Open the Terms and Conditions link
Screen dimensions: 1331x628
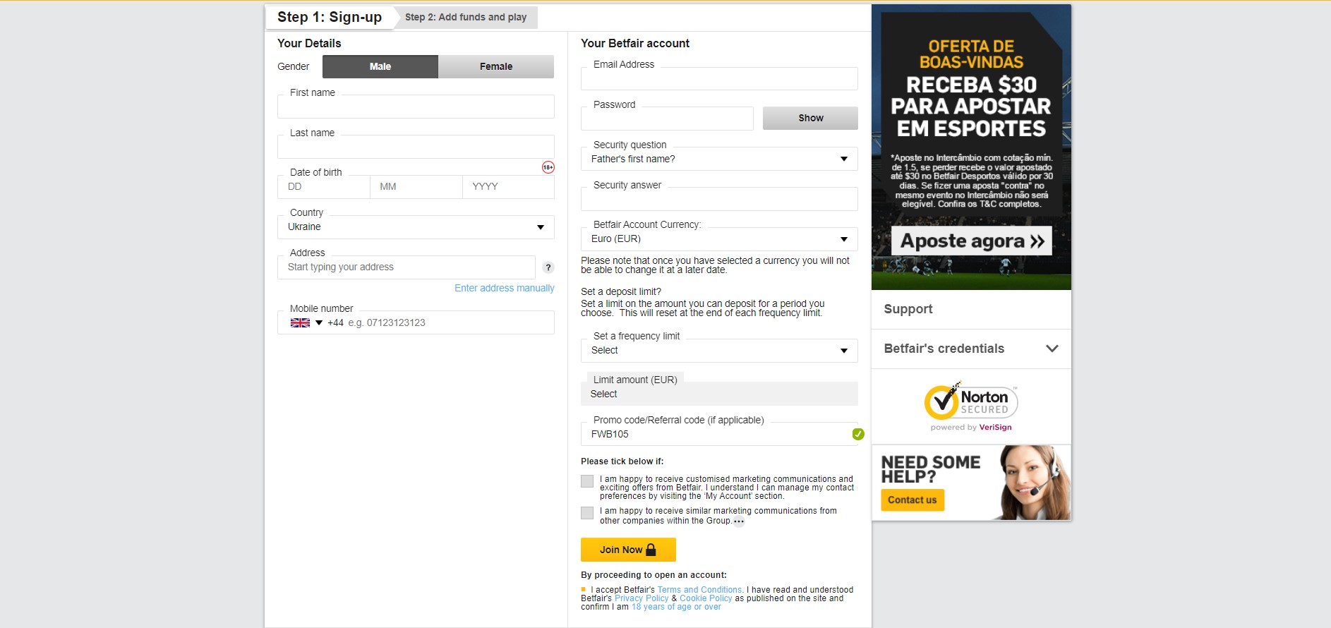tap(699, 590)
